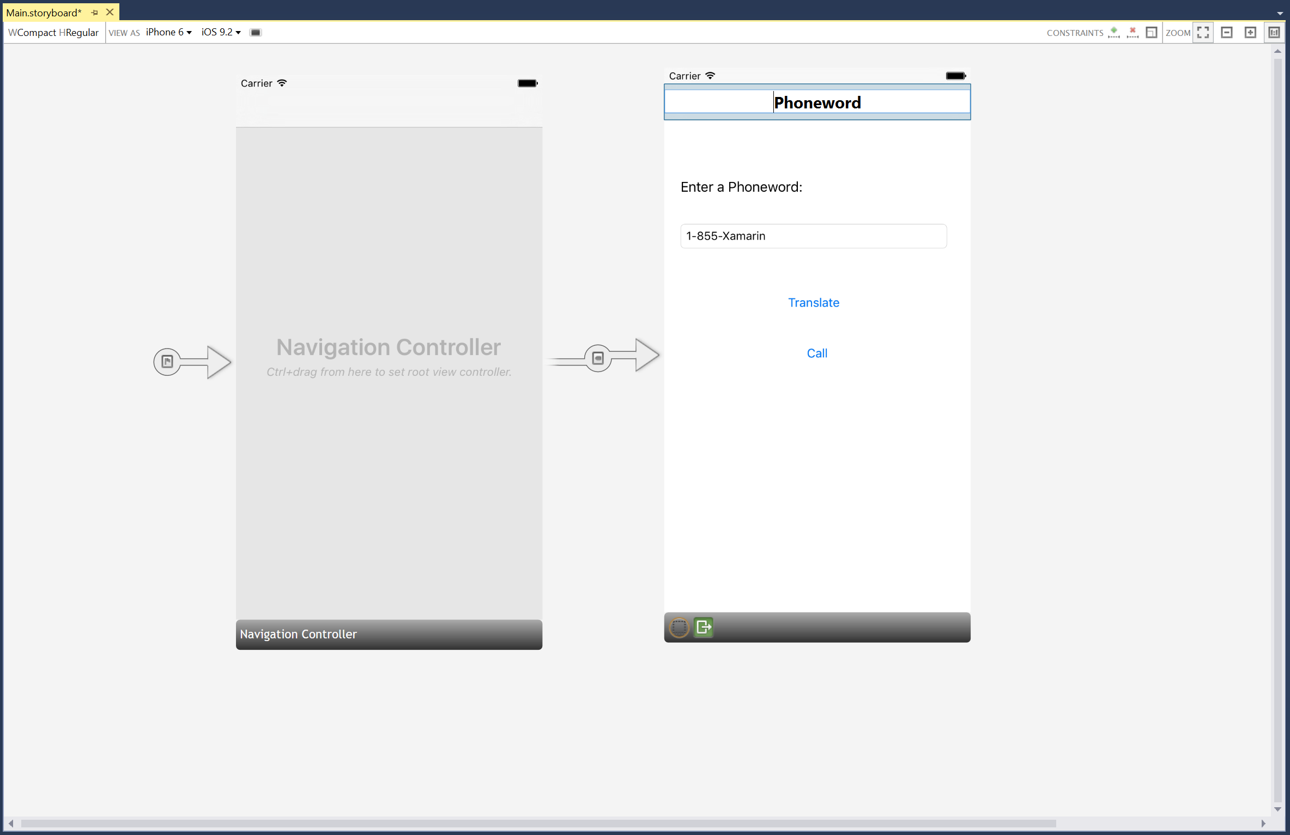Click the 1-855-Xamarin text input field
This screenshot has height=835, width=1290.
pos(811,235)
